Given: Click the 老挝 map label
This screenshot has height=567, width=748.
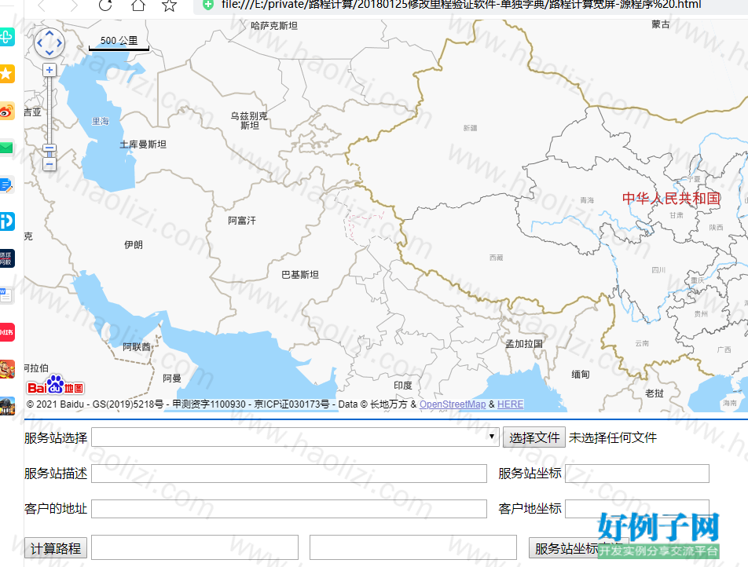Looking at the screenshot, I should tap(654, 393).
